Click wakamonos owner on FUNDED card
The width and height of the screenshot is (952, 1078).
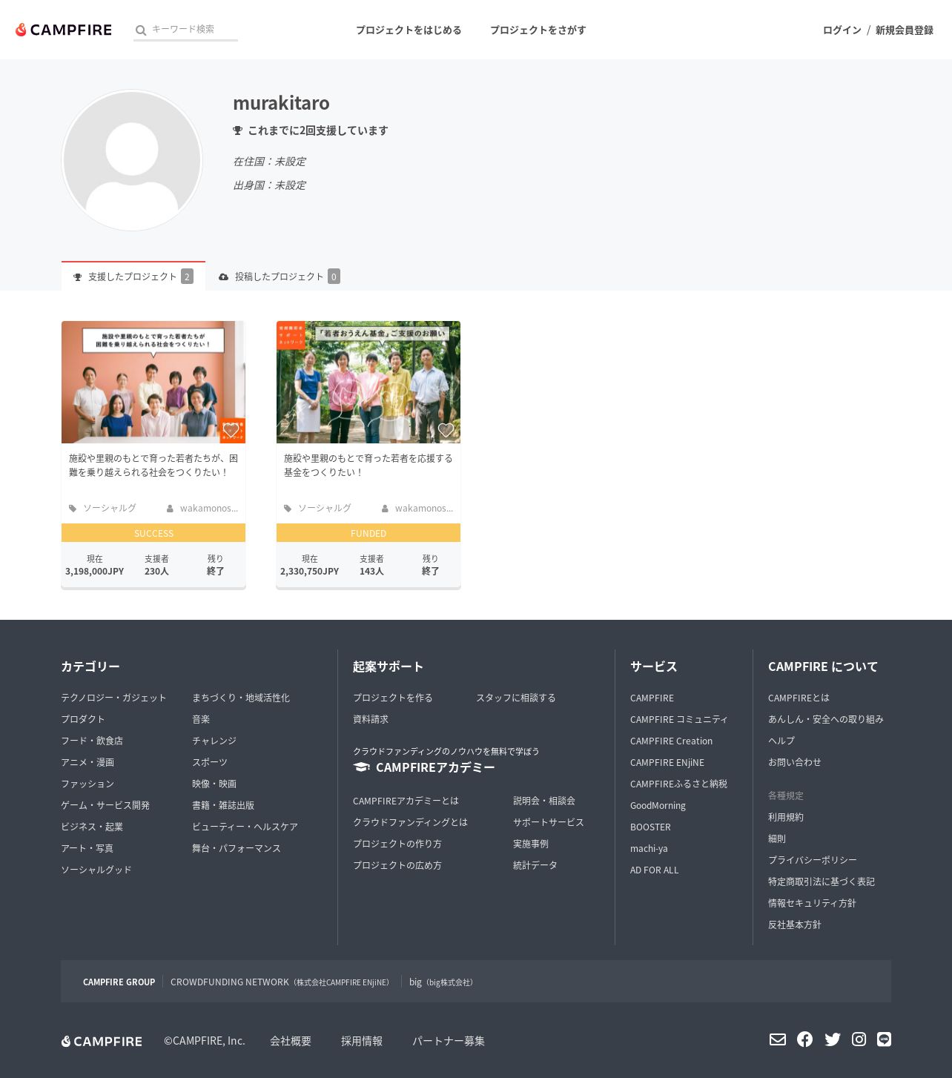coord(423,508)
